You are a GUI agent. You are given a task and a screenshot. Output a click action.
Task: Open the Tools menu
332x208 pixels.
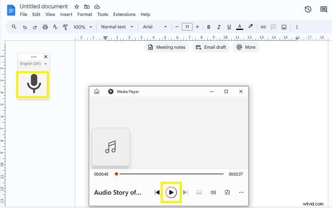(x=103, y=15)
